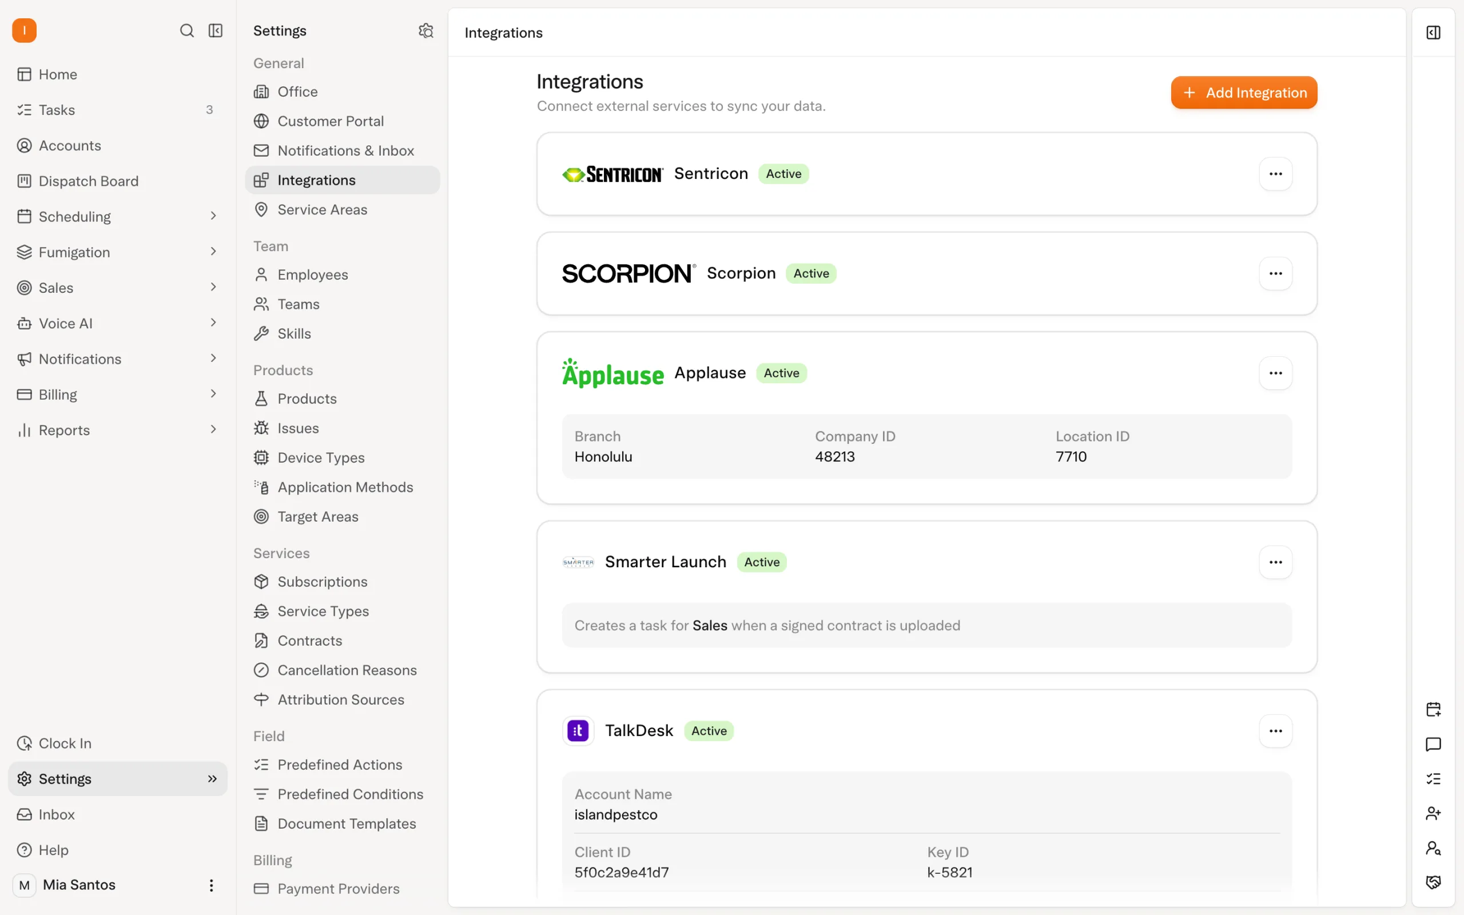Open Device Types settings
The image size is (1464, 915).
(x=343, y=457)
